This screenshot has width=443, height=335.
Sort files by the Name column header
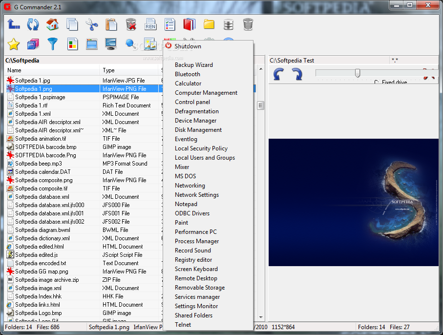point(52,70)
